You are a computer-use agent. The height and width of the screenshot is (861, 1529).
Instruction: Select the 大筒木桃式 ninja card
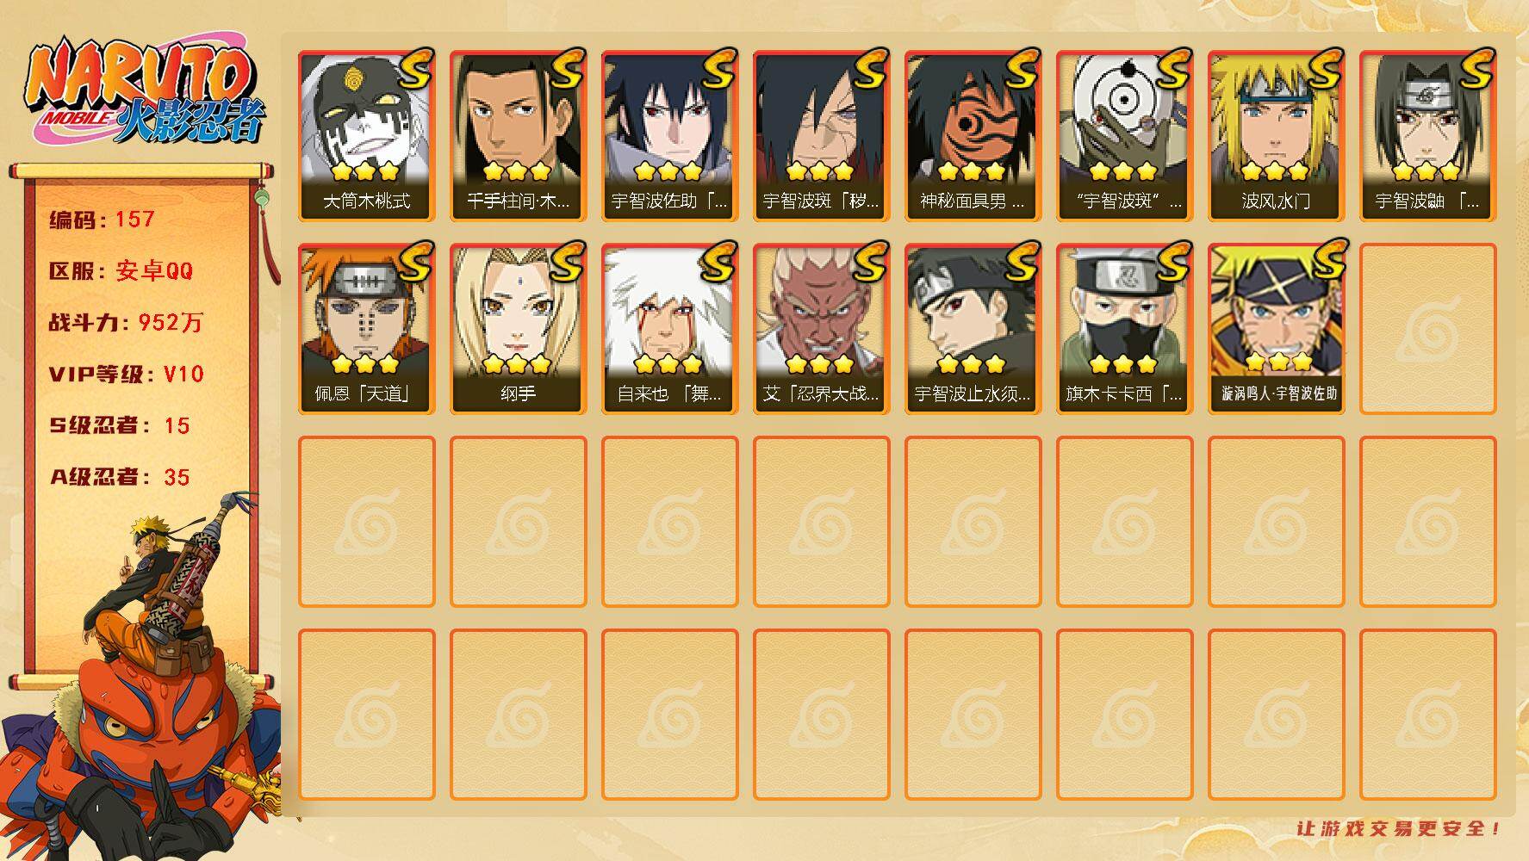tap(366, 135)
